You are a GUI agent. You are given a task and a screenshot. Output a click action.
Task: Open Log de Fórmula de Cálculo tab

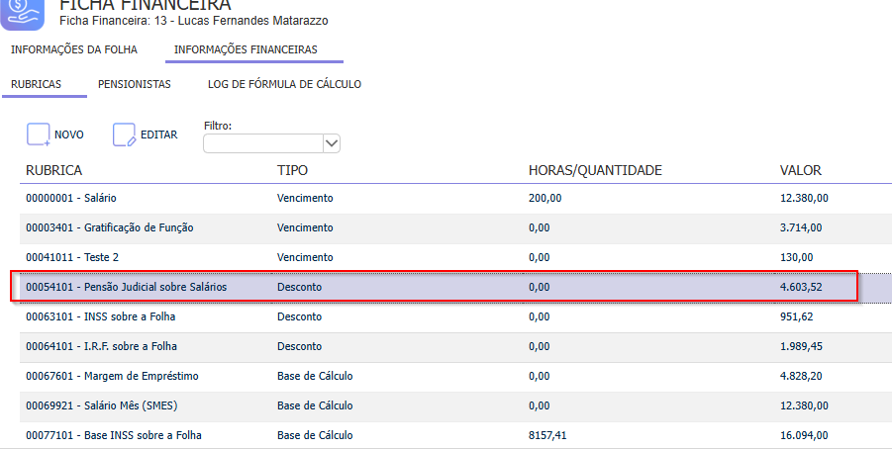click(x=284, y=84)
